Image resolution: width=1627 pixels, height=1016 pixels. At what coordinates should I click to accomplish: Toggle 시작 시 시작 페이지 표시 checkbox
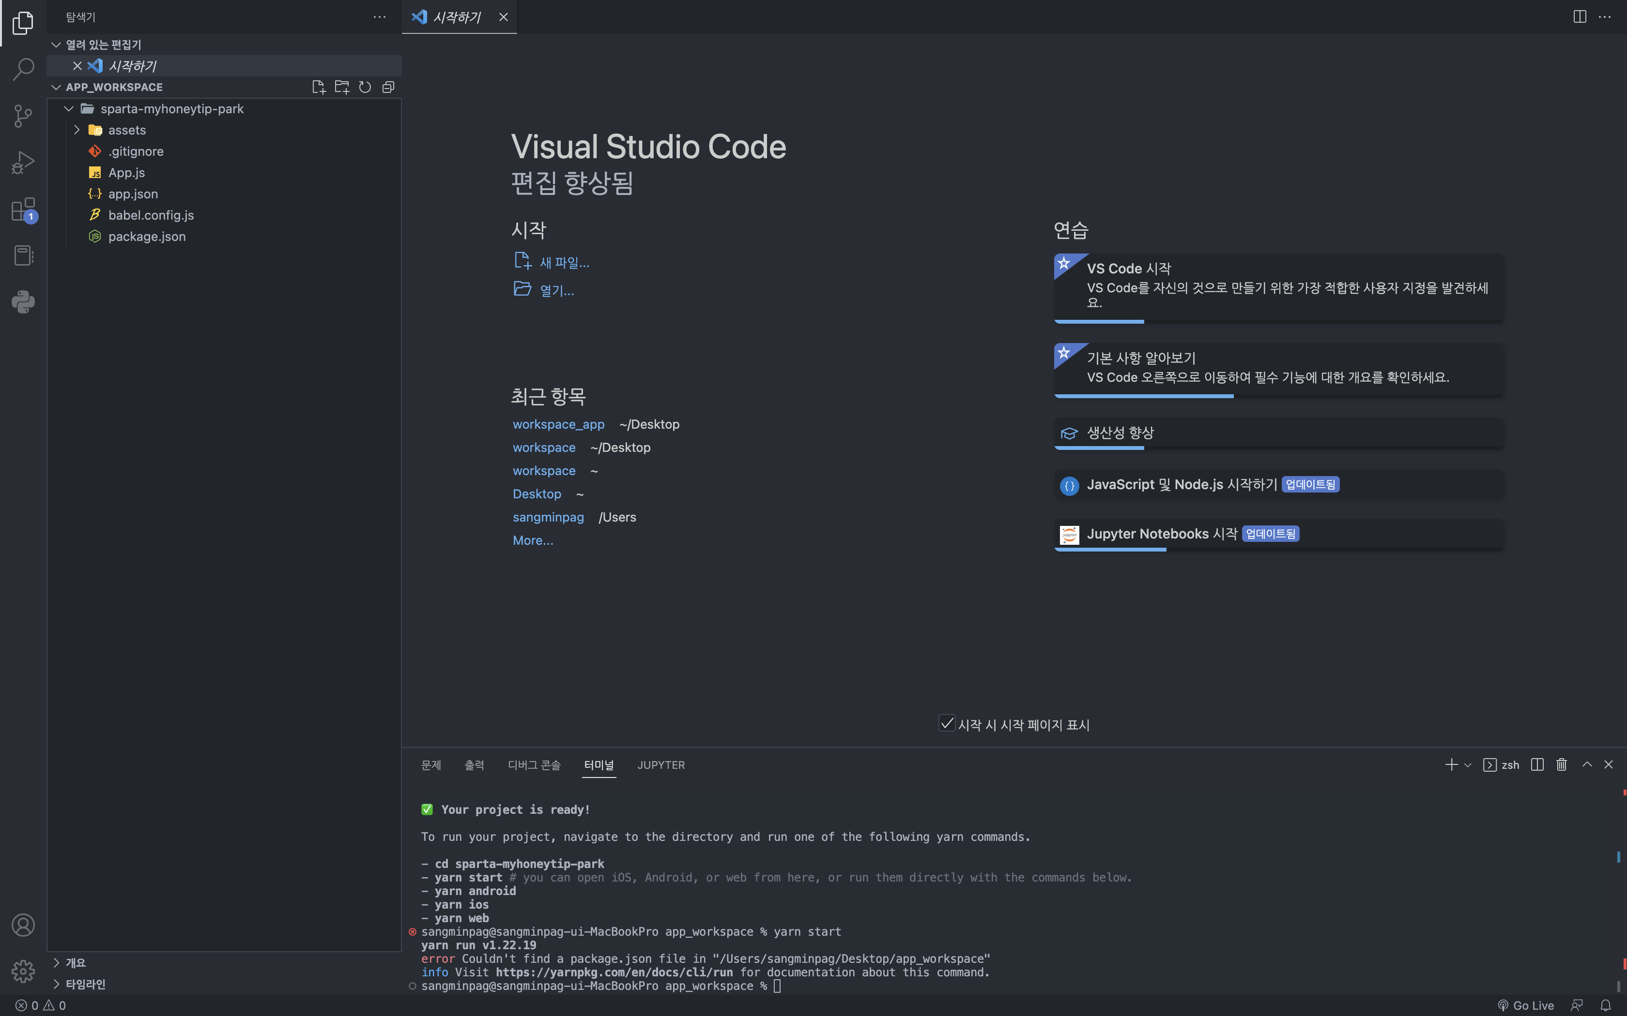pyautogui.click(x=947, y=724)
